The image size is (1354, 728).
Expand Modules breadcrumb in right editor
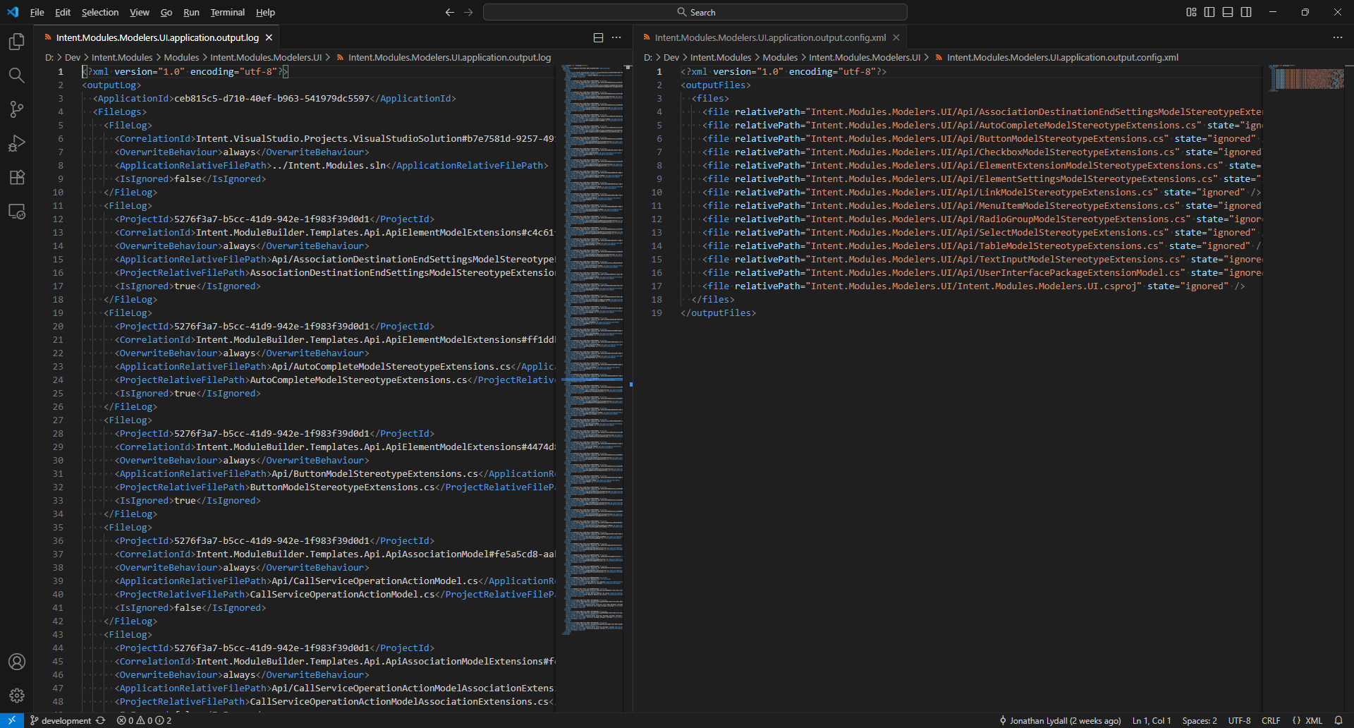click(780, 57)
